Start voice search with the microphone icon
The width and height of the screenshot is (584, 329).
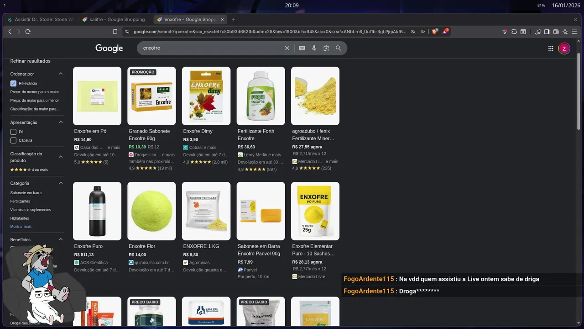314,48
